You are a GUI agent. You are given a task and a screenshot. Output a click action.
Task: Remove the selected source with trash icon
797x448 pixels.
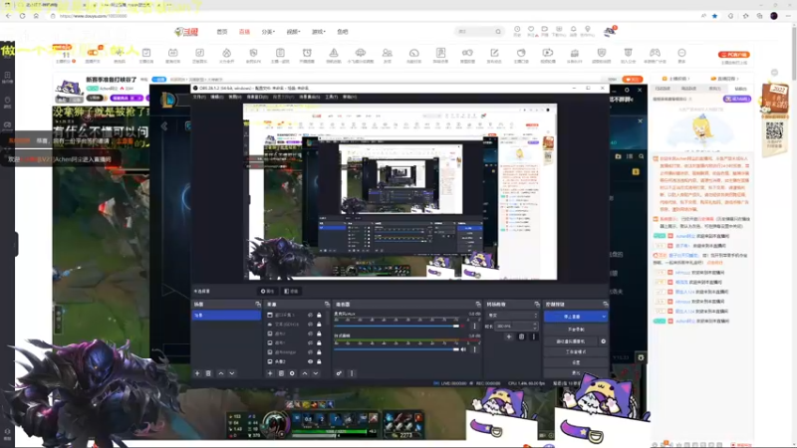(x=281, y=373)
